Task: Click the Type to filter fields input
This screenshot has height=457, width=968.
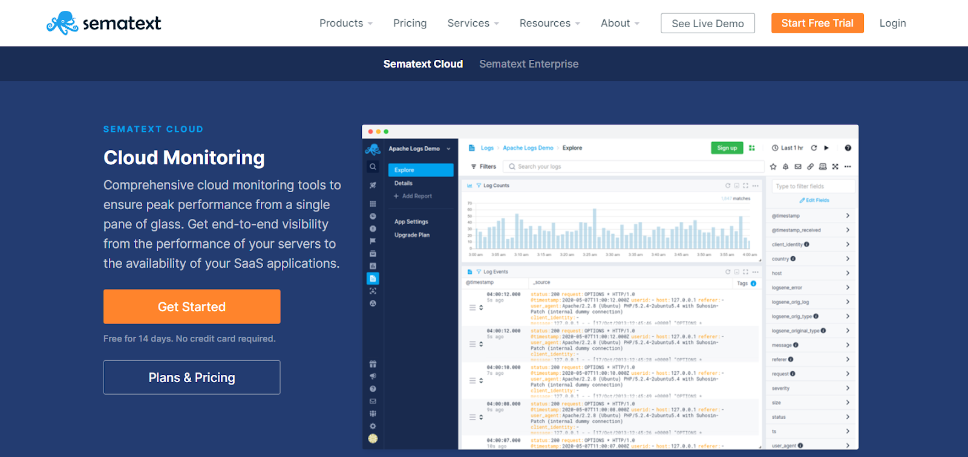Action: pos(813,186)
